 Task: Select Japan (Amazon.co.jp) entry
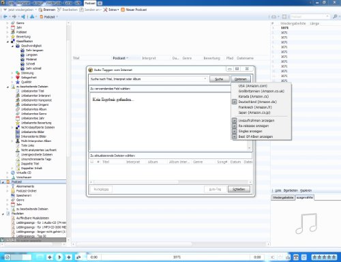pos(254,113)
